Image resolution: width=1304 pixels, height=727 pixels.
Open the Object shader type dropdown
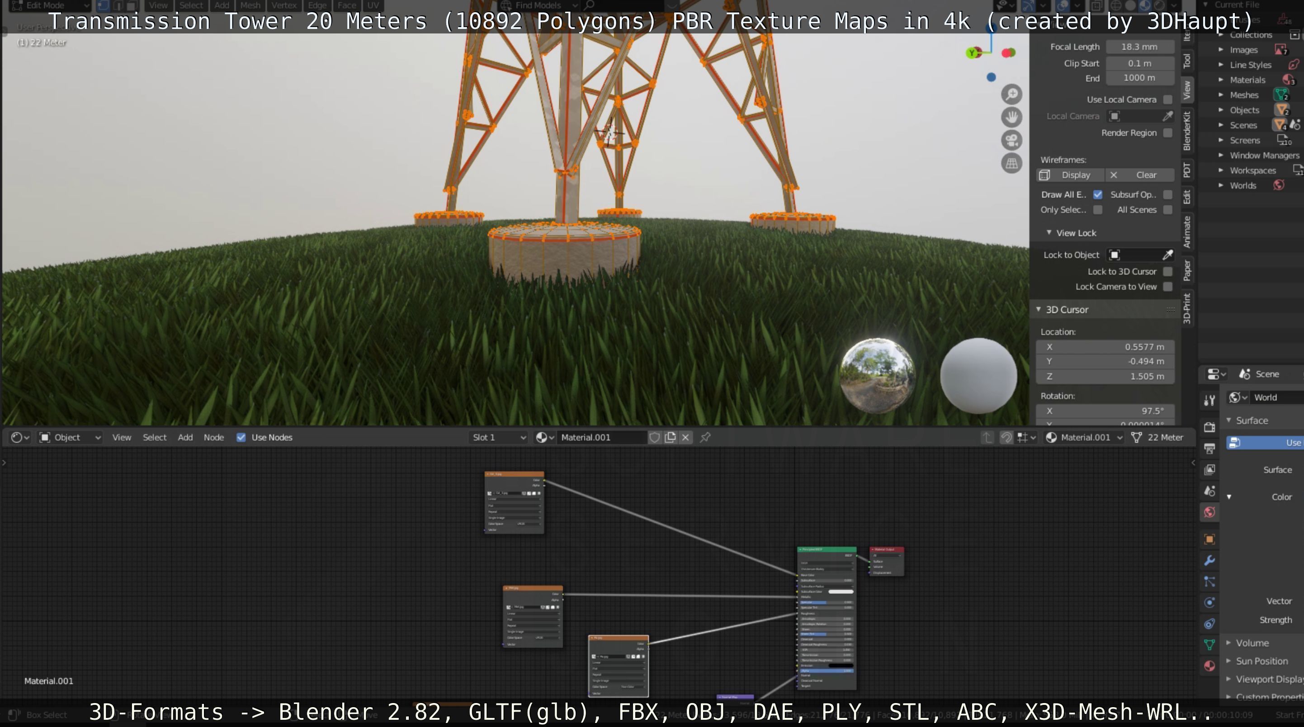pyautogui.click(x=71, y=437)
